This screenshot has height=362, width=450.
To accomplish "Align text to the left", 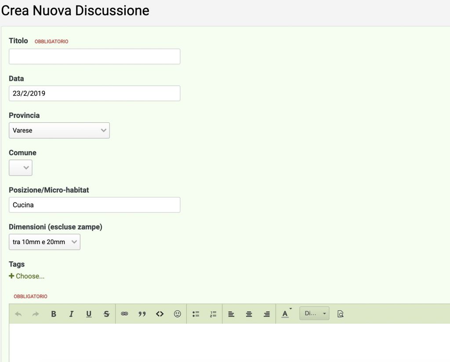I will pyautogui.click(x=231, y=314).
